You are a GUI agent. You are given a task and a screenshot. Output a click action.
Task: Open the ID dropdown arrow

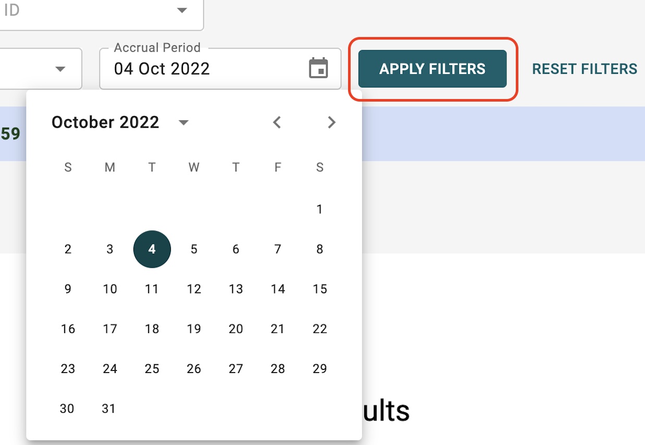(182, 10)
